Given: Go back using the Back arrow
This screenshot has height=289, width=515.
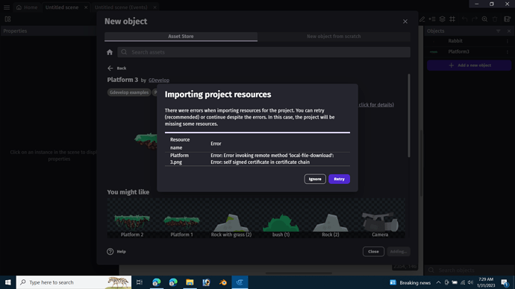Looking at the screenshot, I should [x=117, y=69].
